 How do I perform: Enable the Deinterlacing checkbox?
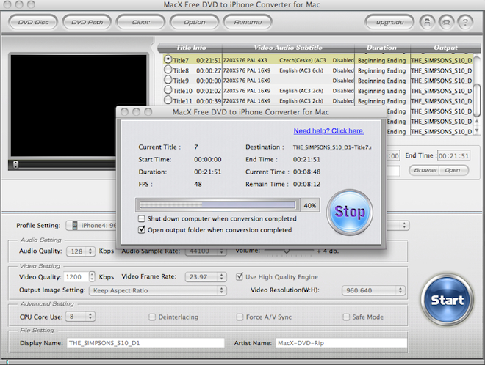coord(152,317)
